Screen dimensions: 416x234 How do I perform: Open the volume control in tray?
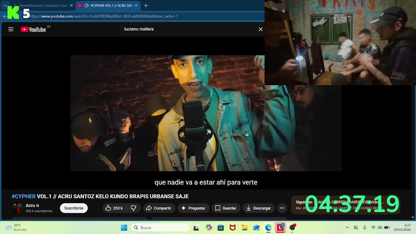[x=380, y=227]
